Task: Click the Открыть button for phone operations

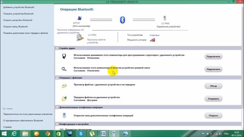Action: coord(213,115)
